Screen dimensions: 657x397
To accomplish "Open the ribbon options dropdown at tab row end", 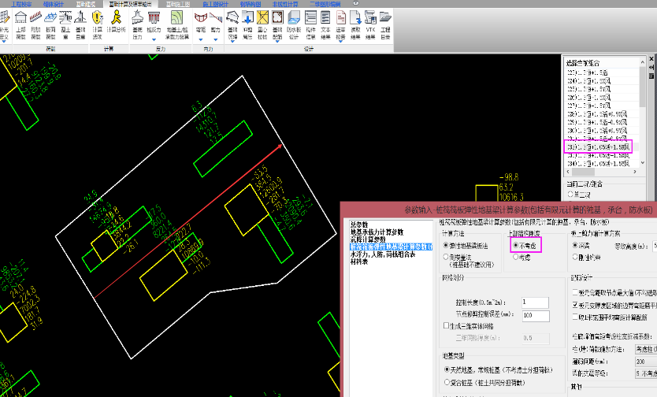I will coord(356,3).
